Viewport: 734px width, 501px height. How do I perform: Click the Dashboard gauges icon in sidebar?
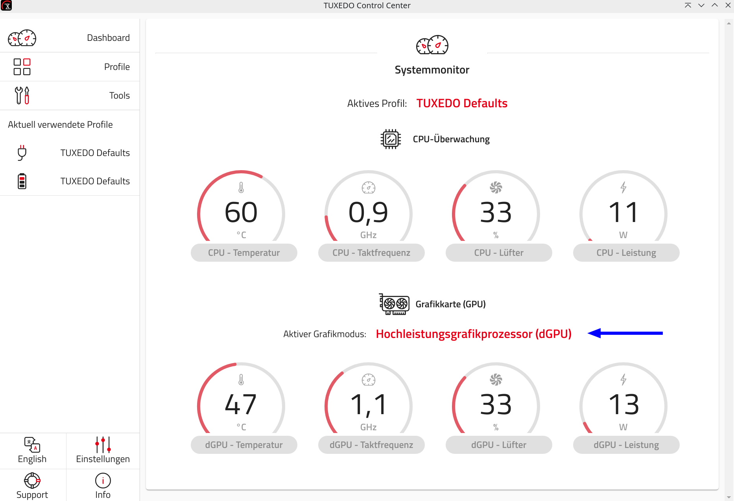[x=22, y=38]
